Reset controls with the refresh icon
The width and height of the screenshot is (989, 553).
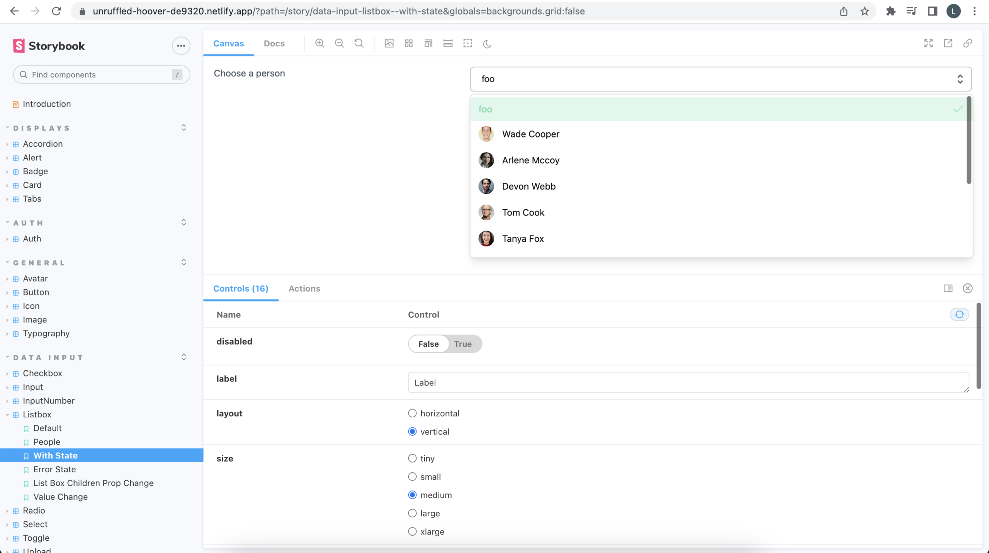tap(959, 314)
